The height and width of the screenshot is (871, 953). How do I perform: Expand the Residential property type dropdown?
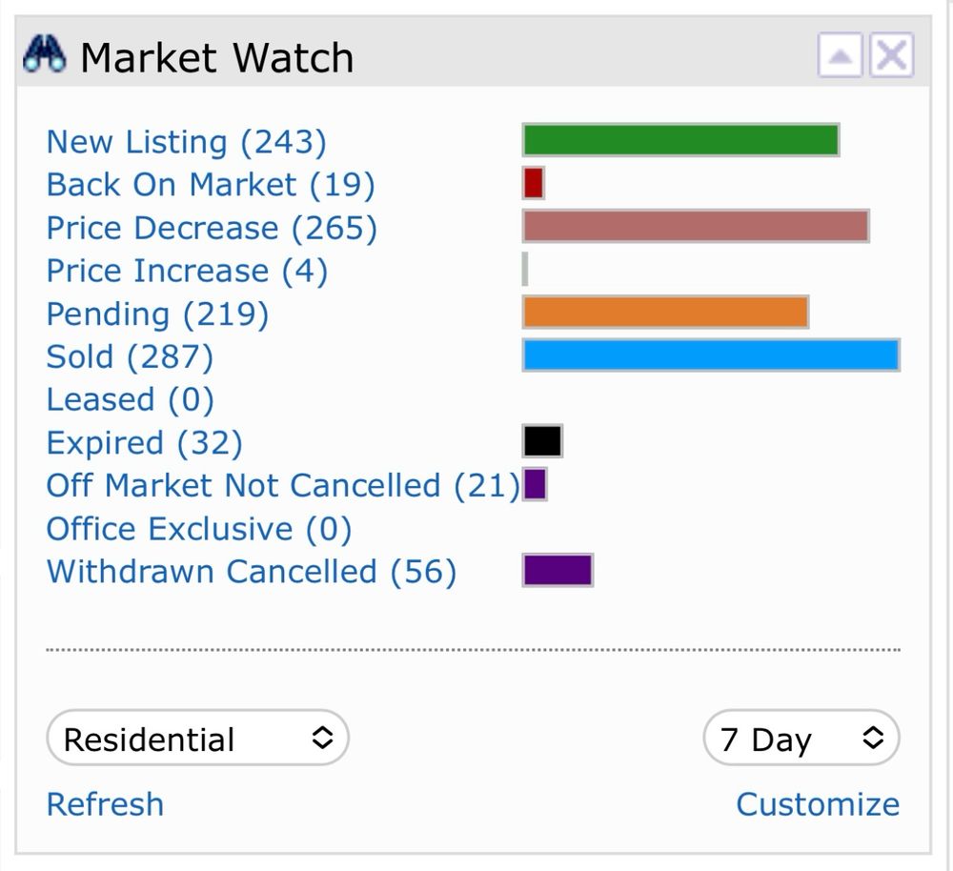(x=197, y=738)
